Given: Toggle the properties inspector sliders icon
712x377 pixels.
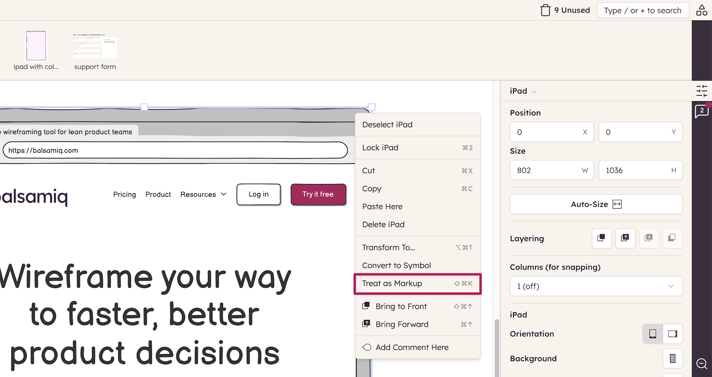Looking at the screenshot, I should (702, 91).
